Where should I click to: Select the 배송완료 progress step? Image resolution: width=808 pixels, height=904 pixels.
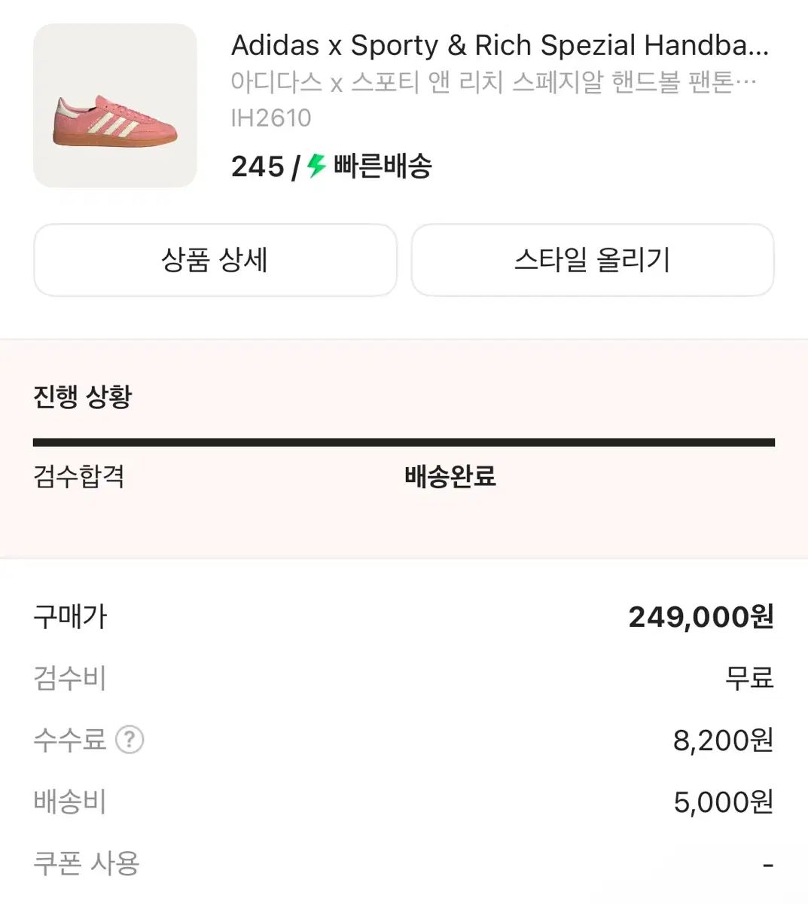pyautogui.click(x=450, y=477)
